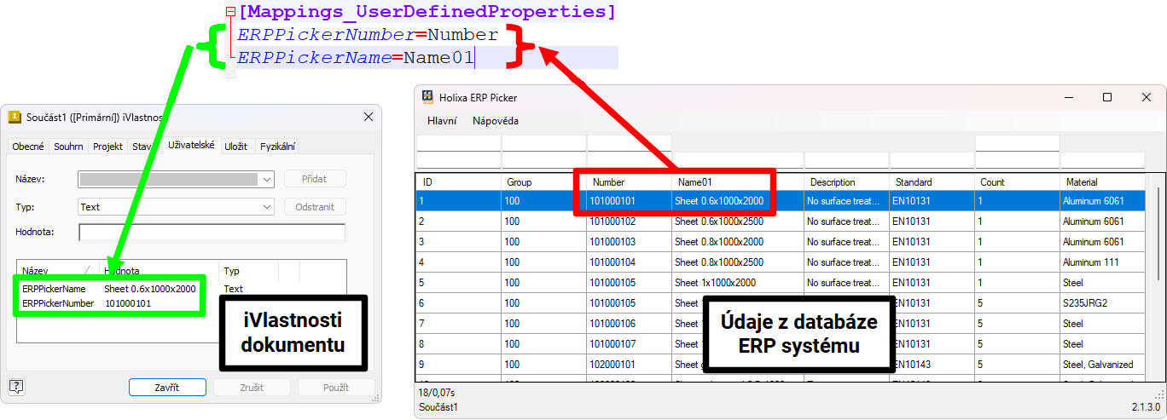Switch to the Souhrn tab
Image resolution: width=1167 pixels, height=420 pixels.
pos(68,147)
